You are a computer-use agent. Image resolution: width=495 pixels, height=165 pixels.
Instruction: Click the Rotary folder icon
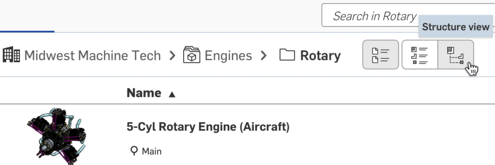[287, 55]
